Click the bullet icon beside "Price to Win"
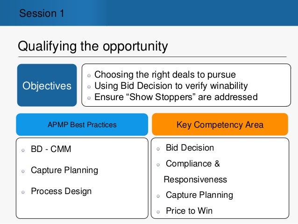This screenshot has width=298, height=224. coord(159,211)
